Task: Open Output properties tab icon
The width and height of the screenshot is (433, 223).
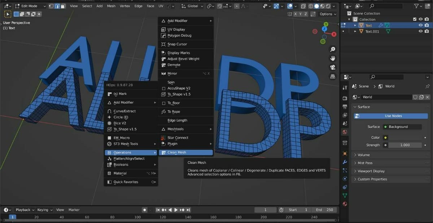Action: tap(345, 107)
